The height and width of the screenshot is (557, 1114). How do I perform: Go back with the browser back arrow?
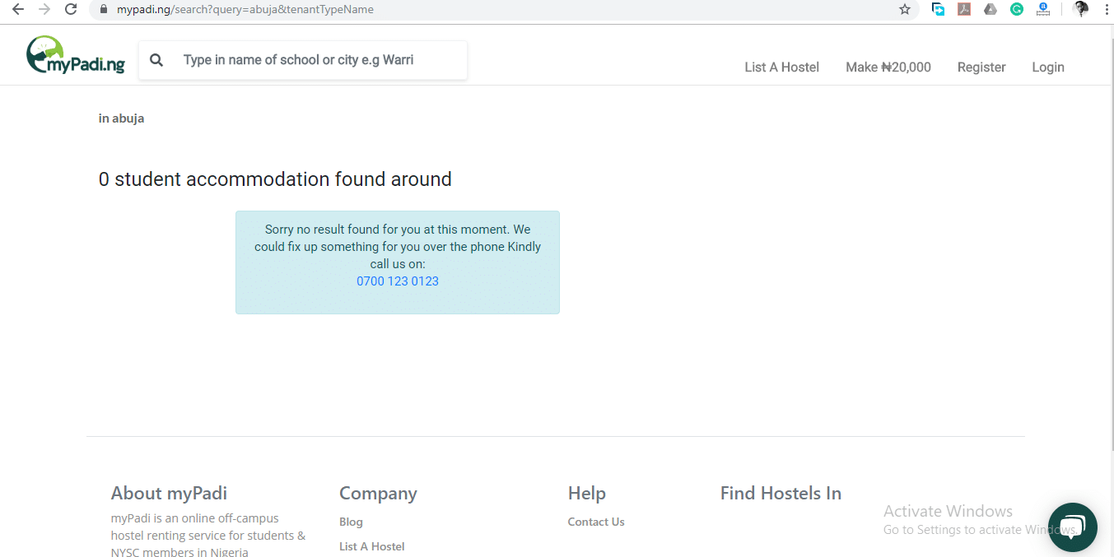point(17,9)
